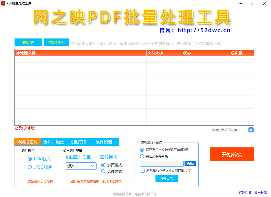Image resolution: width=271 pixels, height=197 pixels.
Task: Open the 问题反馈 link
Action: pos(245,193)
